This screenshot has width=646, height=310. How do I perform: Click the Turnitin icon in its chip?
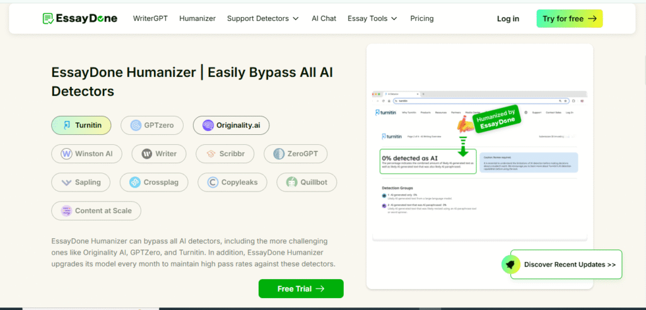[x=67, y=125]
